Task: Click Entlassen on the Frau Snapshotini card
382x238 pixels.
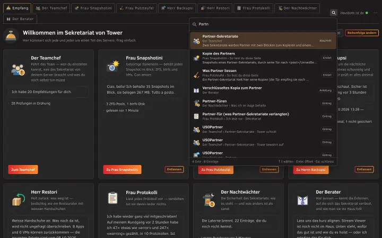Action: click(174, 169)
